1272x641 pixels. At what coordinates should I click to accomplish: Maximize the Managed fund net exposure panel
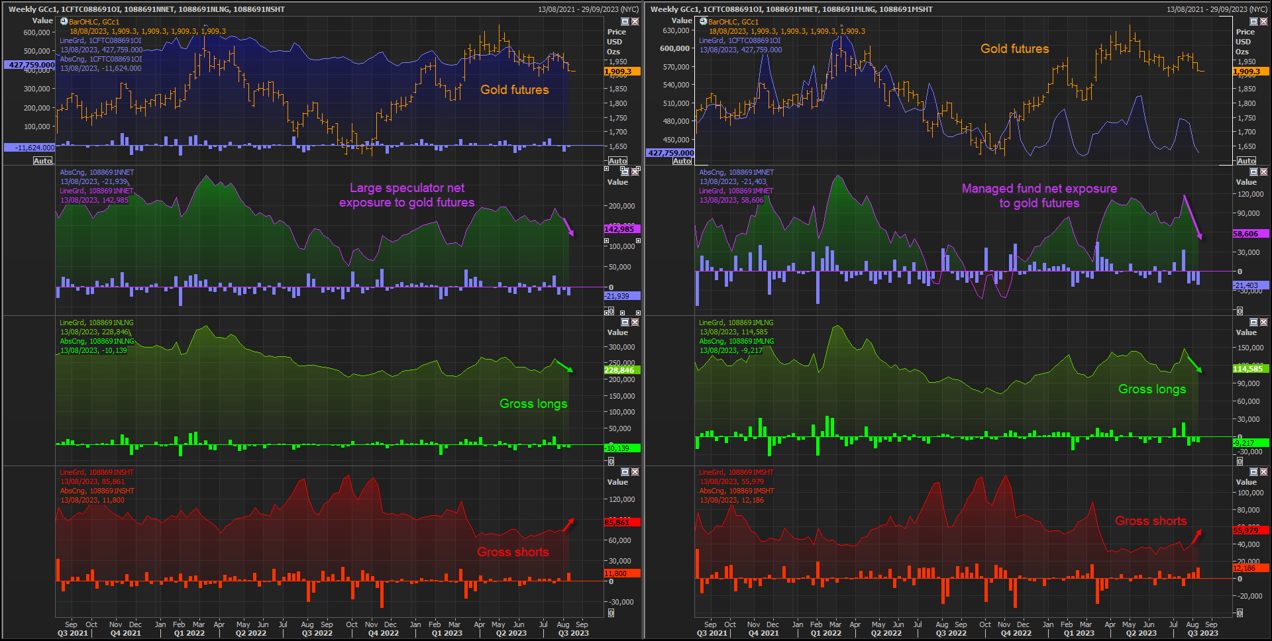click(1253, 172)
